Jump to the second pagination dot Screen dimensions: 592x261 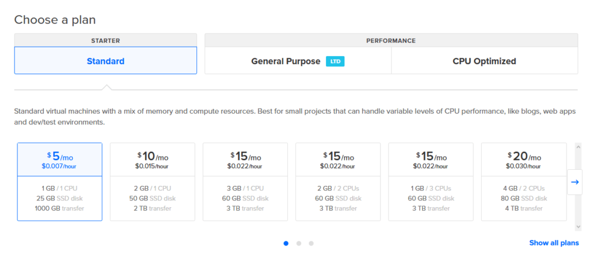tap(298, 243)
